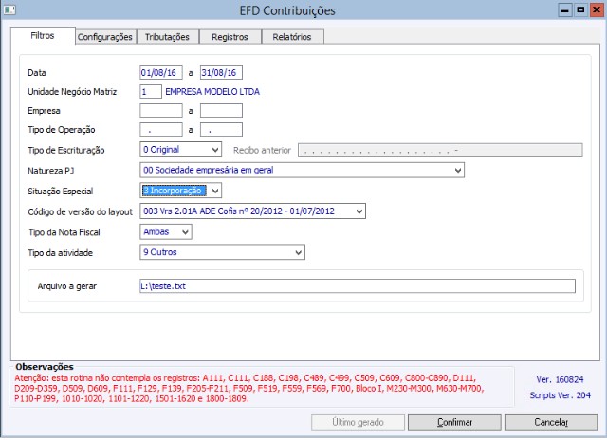Open the Tipo da Nota Fiscal dropdown

tap(166, 231)
